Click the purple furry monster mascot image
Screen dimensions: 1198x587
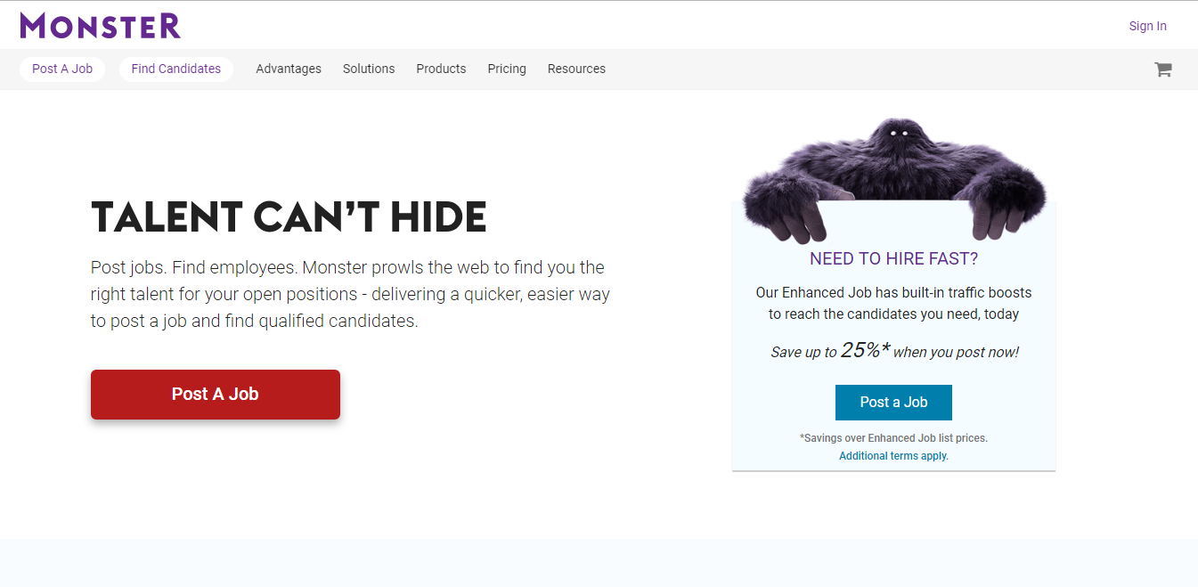(894, 178)
